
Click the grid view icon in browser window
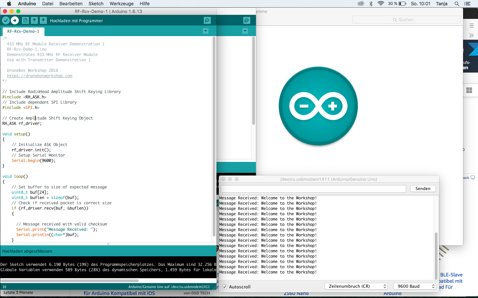469,90
